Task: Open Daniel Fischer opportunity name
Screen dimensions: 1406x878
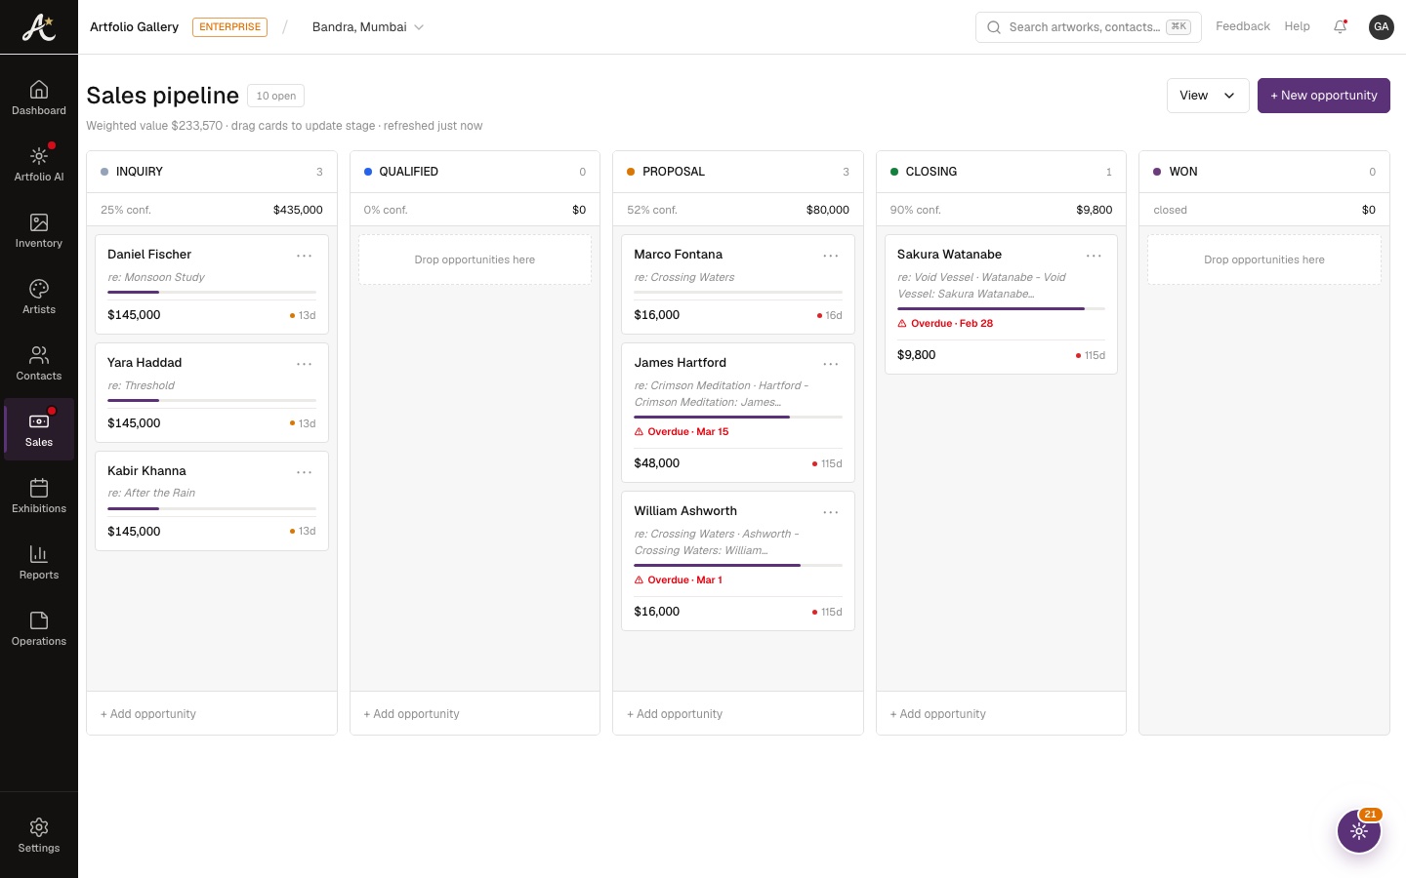Action: (149, 255)
